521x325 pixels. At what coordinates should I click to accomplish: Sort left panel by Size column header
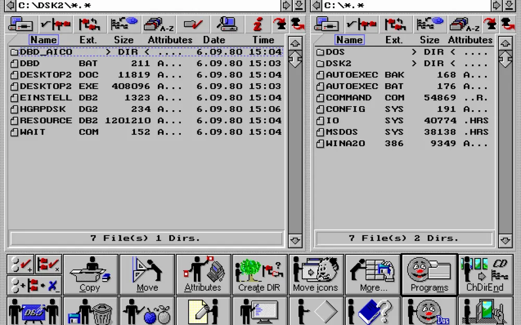click(x=123, y=40)
